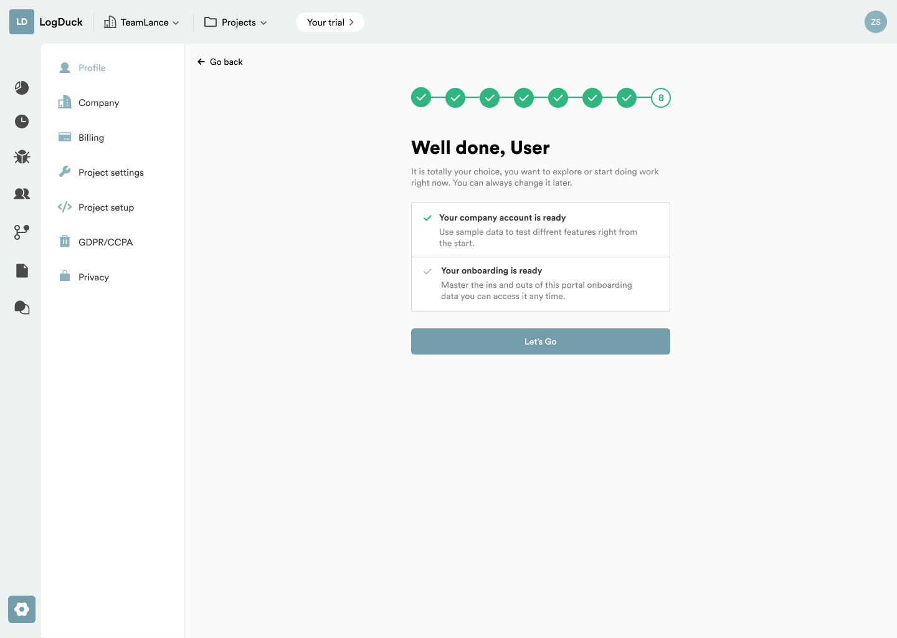This screenshot has width=897, height=638.
Task: Open the chat bubbles icon
Action: coord(22,308)
